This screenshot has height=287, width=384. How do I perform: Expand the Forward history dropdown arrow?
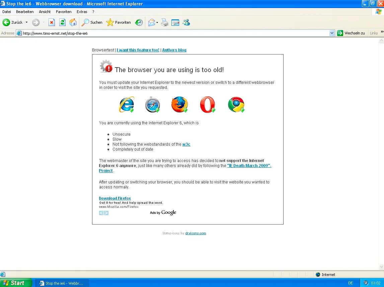[44, 22]
